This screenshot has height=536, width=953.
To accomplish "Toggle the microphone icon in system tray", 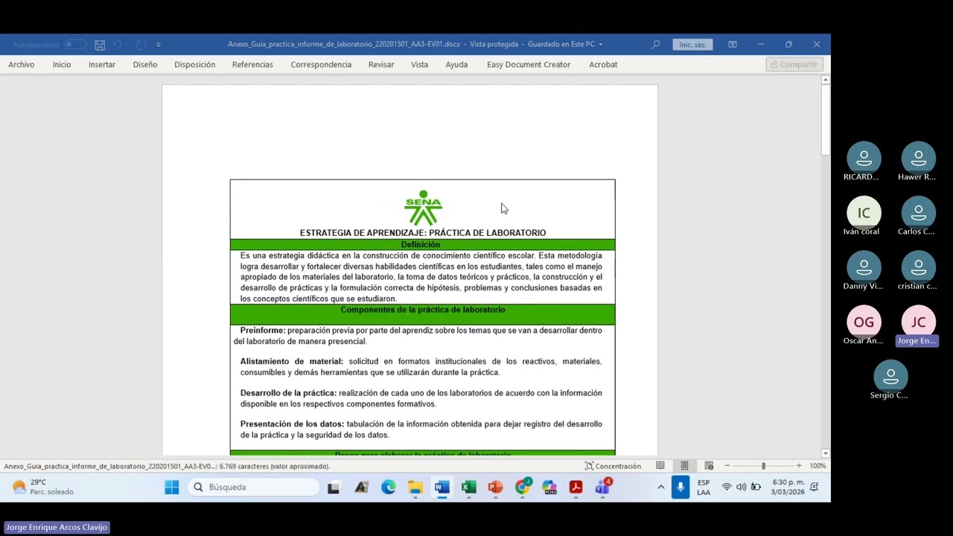I will (x=681, y=487).
